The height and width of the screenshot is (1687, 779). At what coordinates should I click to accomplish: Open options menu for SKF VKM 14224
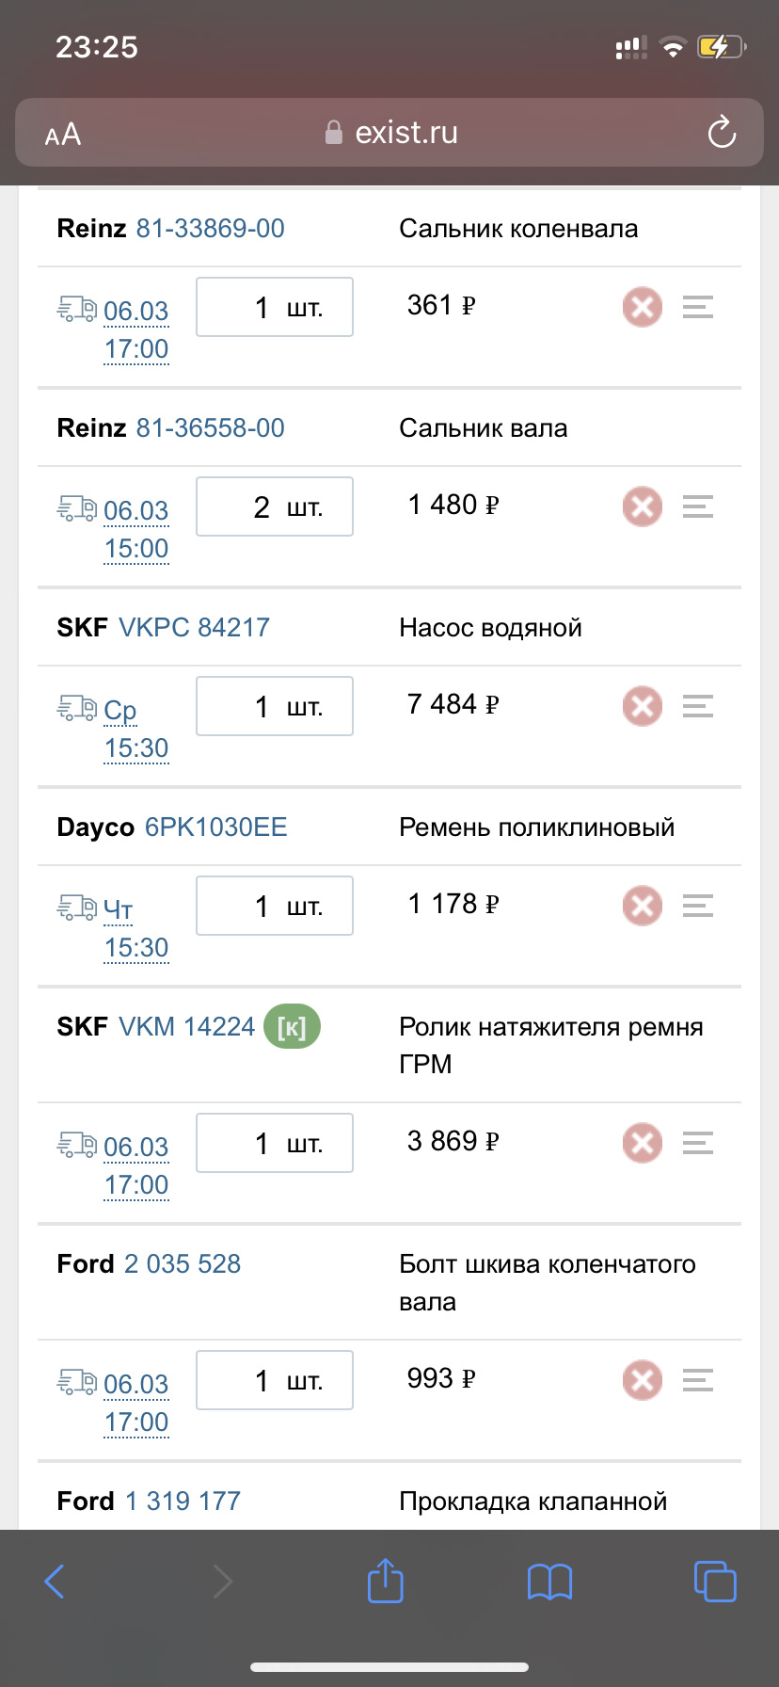697,1143
